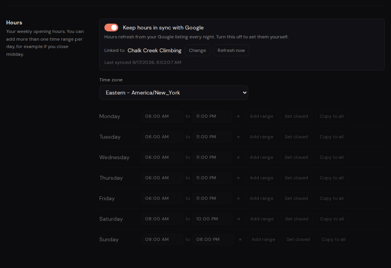Click Saturday 10:00 PM closing field
Image resolution: width=391 pixels, height=268 pixels.
pos(212,219)
